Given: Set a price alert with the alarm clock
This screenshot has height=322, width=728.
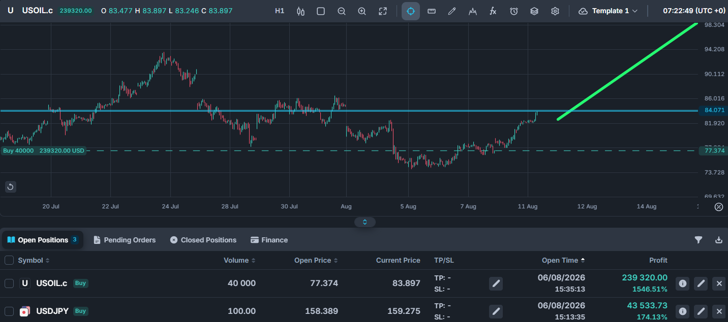Looking at the screenshot, I should [514, 11].
